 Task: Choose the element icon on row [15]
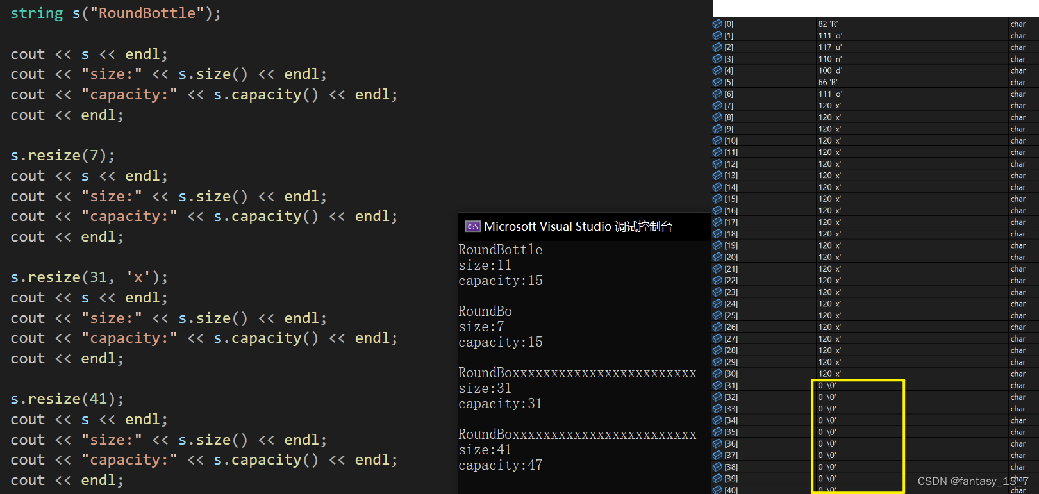point(717,199)
